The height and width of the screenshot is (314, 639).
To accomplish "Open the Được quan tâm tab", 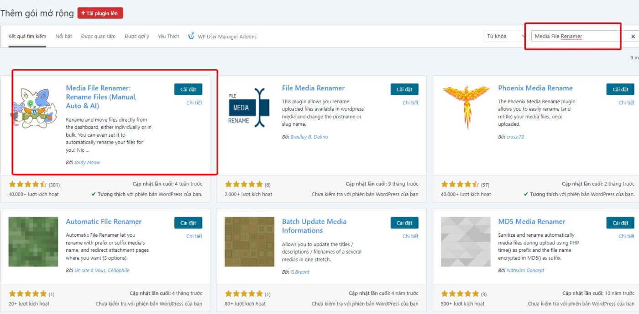I will click(98, 37).
